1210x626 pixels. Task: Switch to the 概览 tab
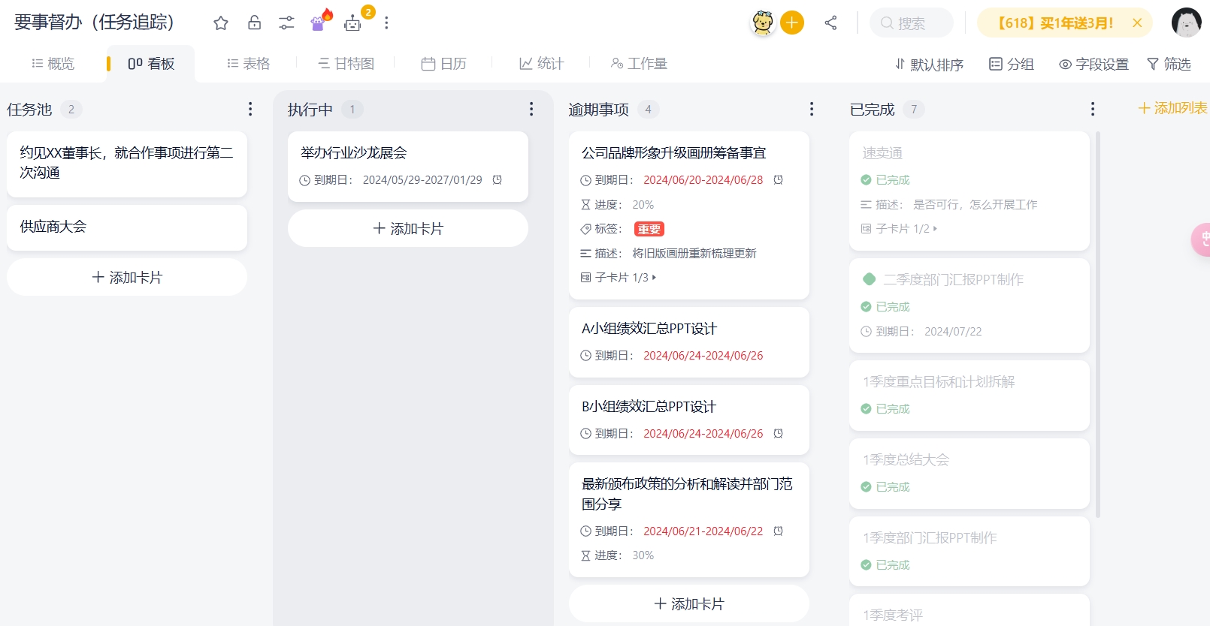point(53,64)
